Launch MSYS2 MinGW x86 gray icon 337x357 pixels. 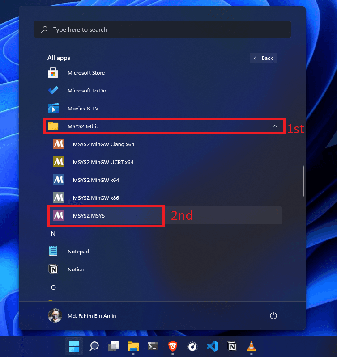click(x=59, y=197)
